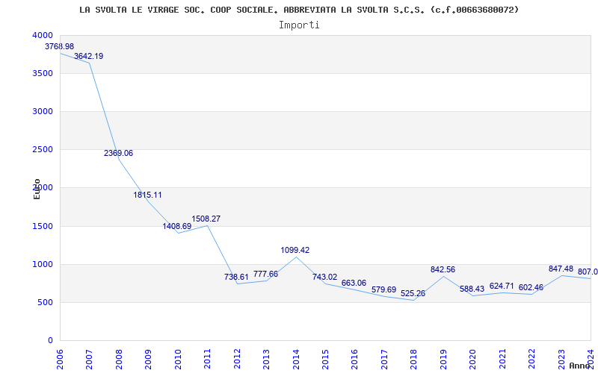Click the x-axis year 2011
This screenshot has height=373, width=598.
click(x=207, y=359)
